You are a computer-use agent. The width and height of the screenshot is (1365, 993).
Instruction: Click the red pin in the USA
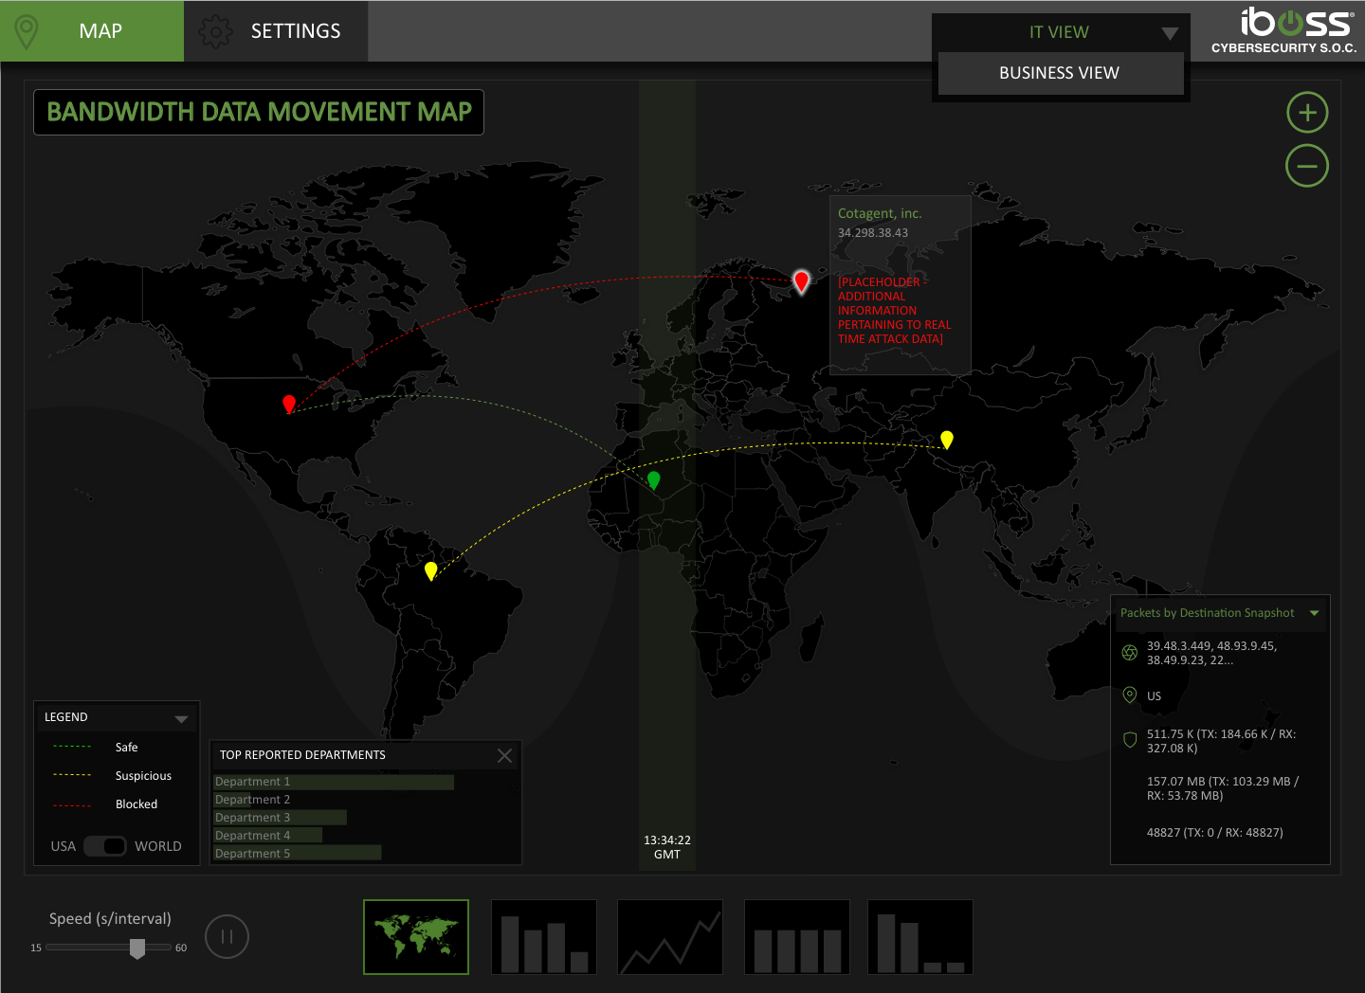click(x=289, y=404)
